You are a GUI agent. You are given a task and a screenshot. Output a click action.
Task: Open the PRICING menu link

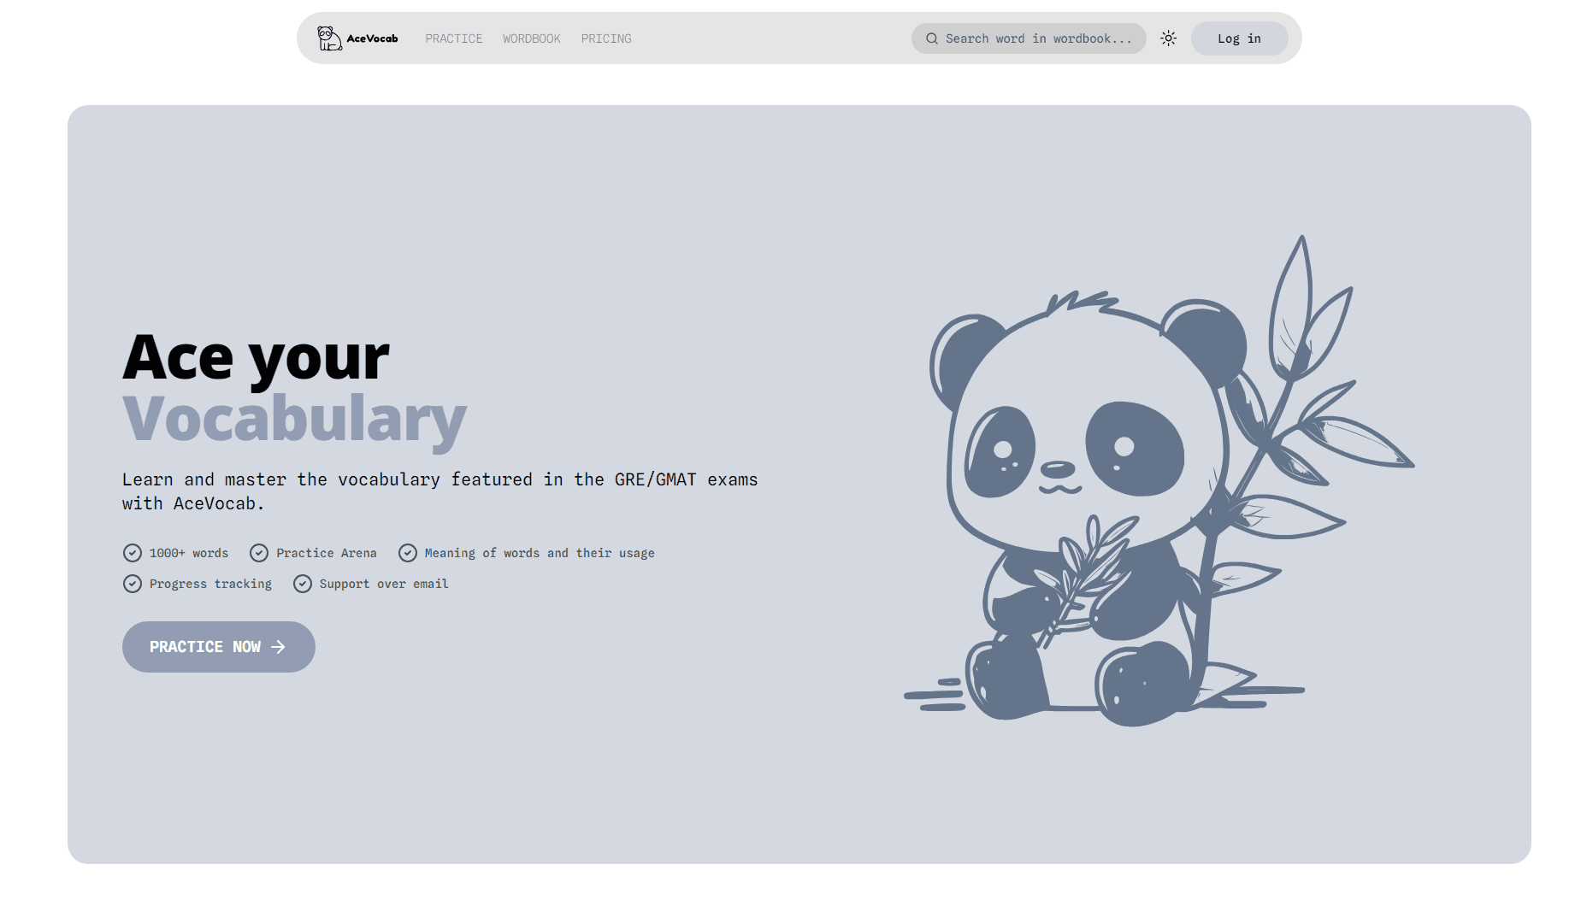[x=606, y=38]
